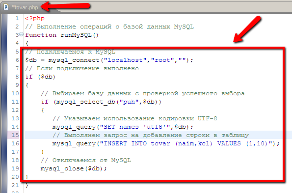The width and height of the screenshot is (292, 193).
Task: Click the comment 'Указываем использование кодировки UTF-8'
Action: tap(135, 118)
